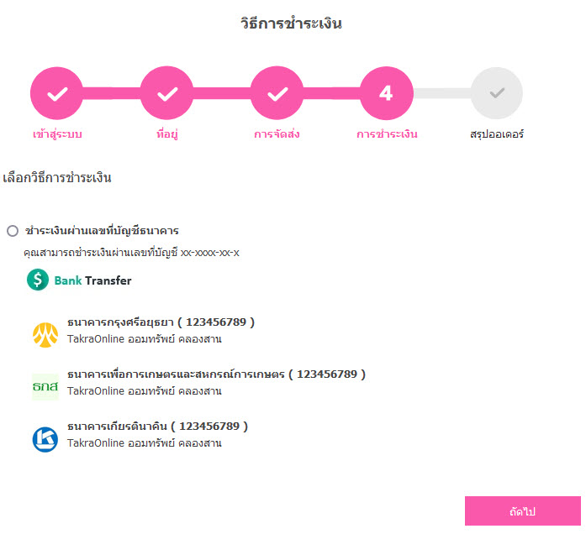Click the green ธกส bank logo

click(x=45, y=387)
